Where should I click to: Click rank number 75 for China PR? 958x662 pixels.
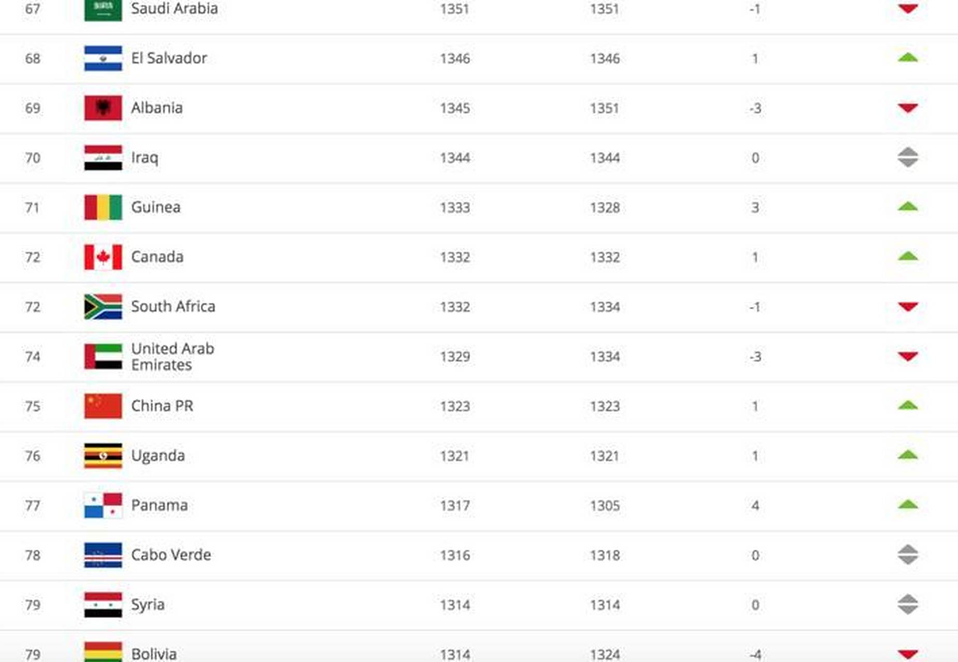(x=33, y=406)
